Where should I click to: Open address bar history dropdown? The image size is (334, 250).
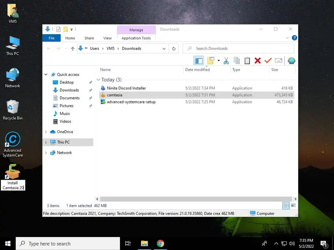[x=164, y=49]
